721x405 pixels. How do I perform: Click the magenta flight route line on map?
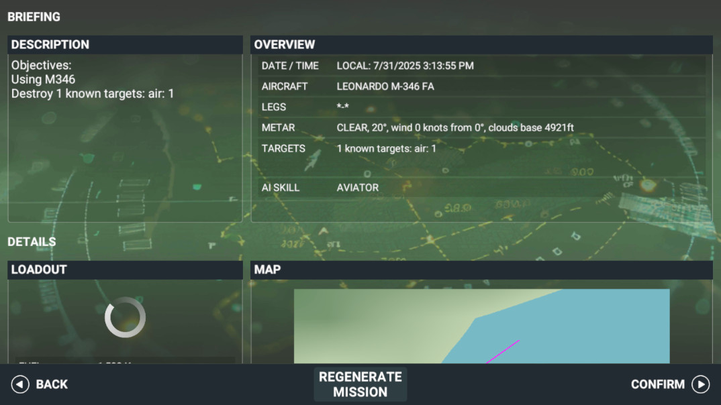point(502,352)
